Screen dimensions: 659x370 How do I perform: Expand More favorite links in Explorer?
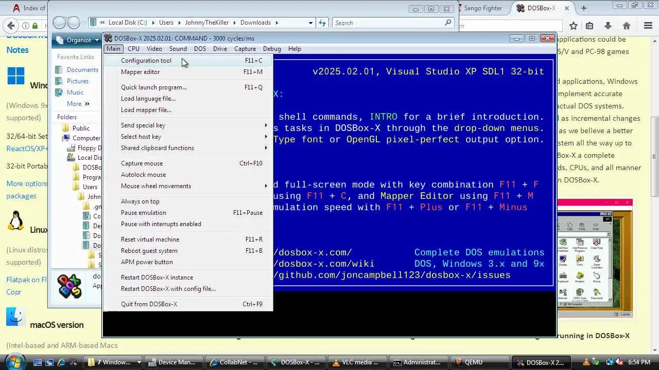pos(78,104)
